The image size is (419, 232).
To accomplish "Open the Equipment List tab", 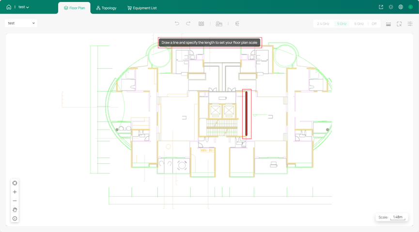I will click(142, 8).
